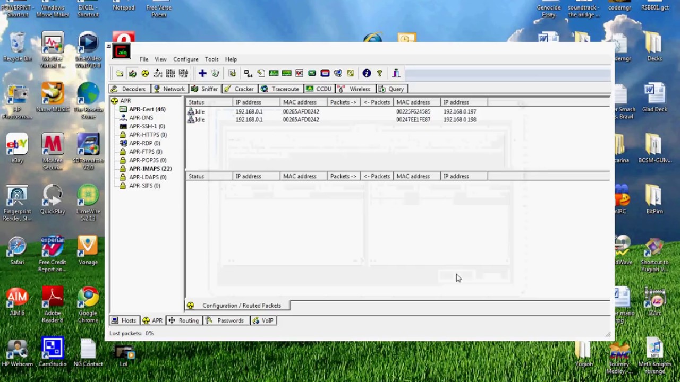Click the Packets -> column header in top list

click(344, 102)
